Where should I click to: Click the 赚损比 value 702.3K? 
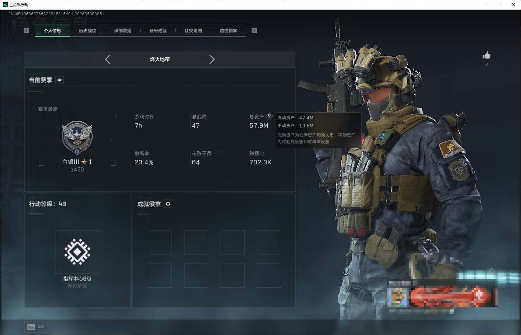point(260,162)
